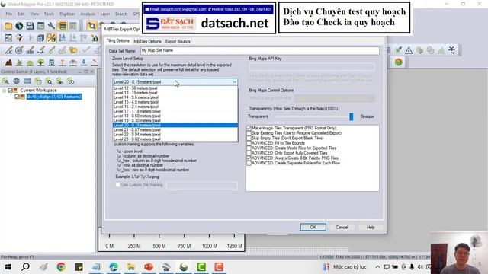Check ADVANCED: Fill to Tile Bounds
This screenshot has height=274, width=488.
click(249, 143)
